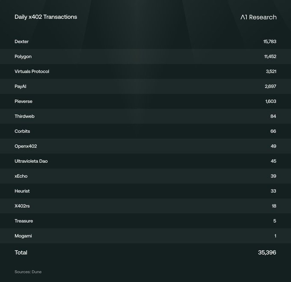
Task: Click the Daily x402 Transactions title
Action: tap(46, 17)
